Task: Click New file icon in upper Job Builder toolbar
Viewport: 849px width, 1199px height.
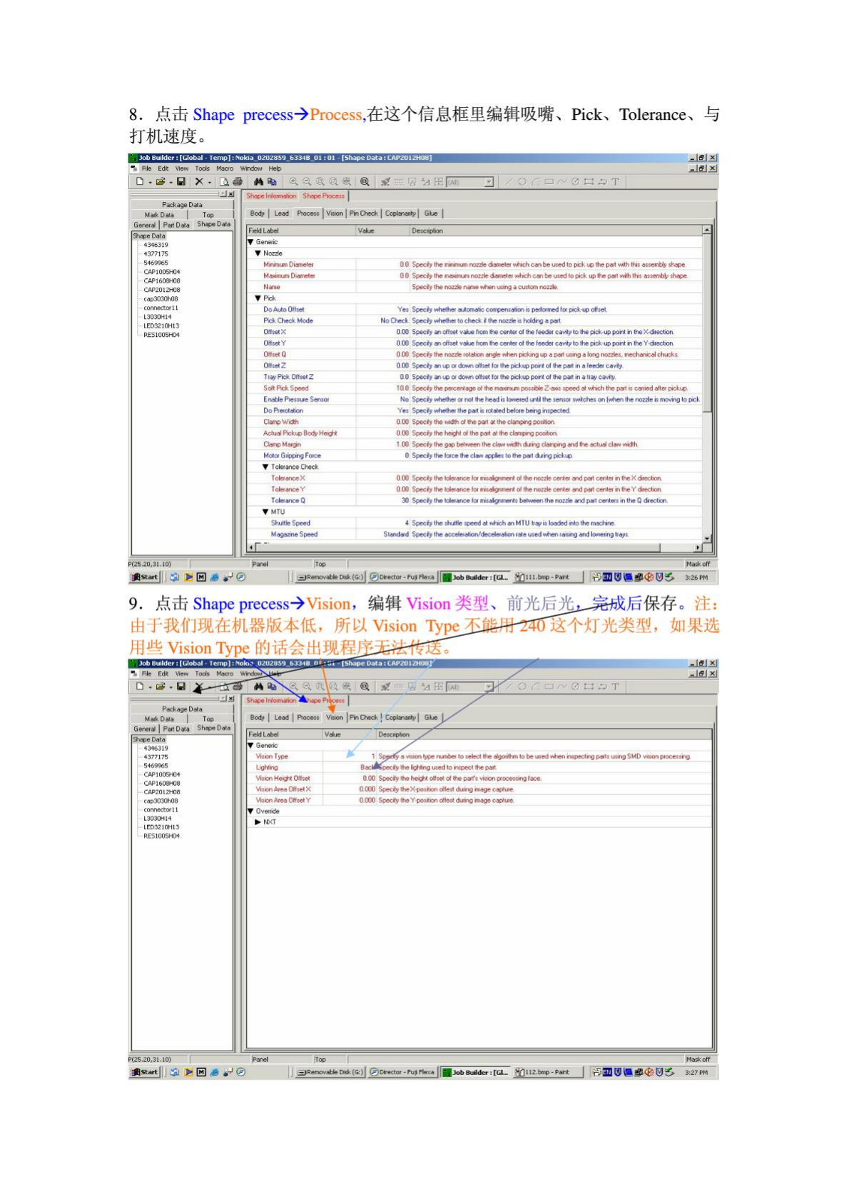Action: (141, 182)
